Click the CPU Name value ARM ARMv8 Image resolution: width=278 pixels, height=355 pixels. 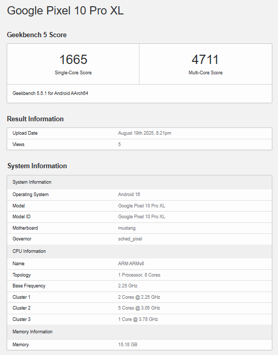131,264
